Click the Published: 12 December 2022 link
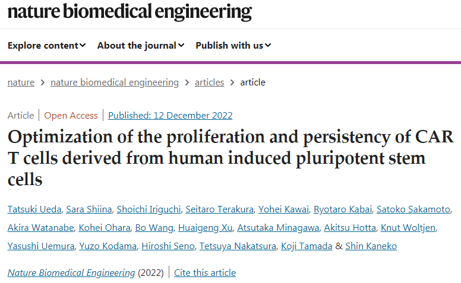The image size is (461, 283). click(170, 115)
